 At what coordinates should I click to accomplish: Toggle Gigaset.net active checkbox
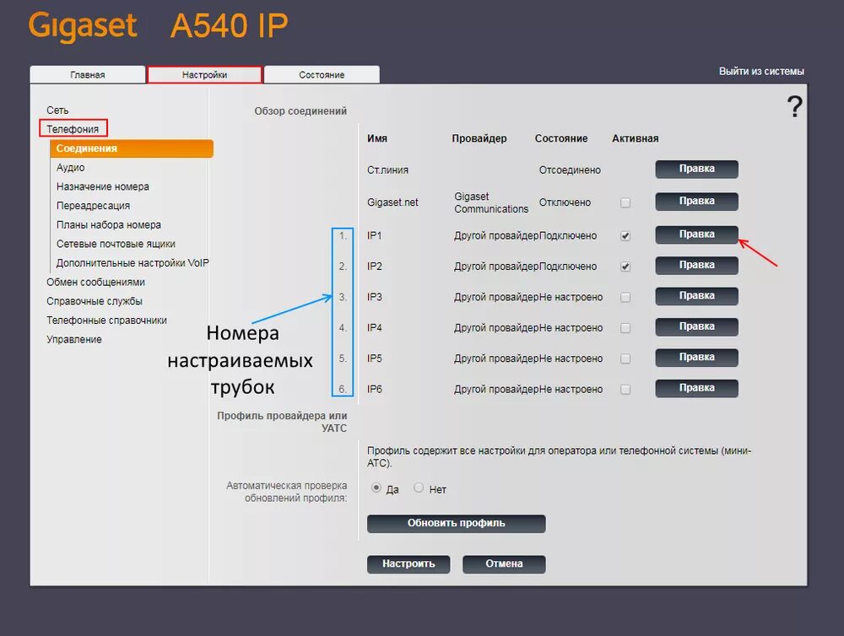tap(625, 202)
